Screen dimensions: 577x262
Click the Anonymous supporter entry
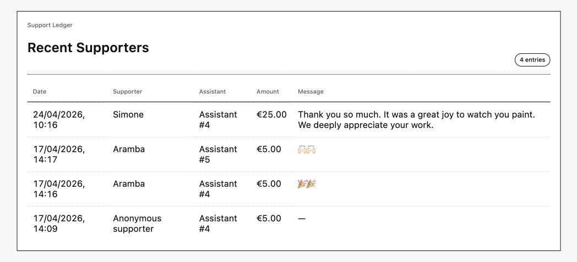(x=137, y=224)
